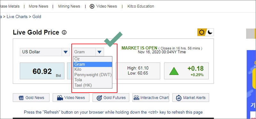Go to the Gold breadcrumb
Viewport: 256px width, 119px height.
37,17
